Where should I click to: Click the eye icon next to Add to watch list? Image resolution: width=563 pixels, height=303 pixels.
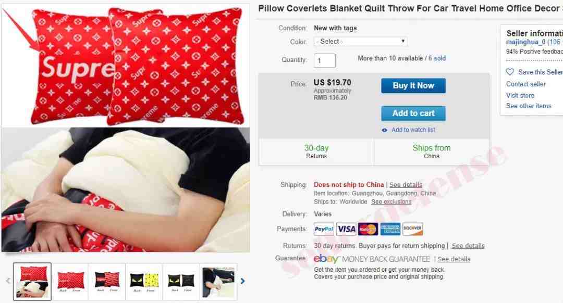coord(385,130)
